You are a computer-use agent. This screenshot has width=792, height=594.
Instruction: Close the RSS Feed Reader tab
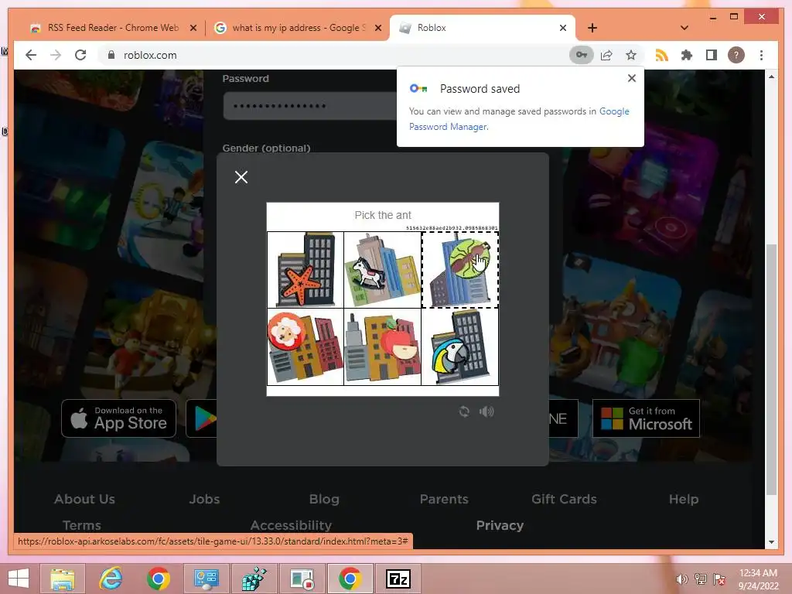(193, 28)
